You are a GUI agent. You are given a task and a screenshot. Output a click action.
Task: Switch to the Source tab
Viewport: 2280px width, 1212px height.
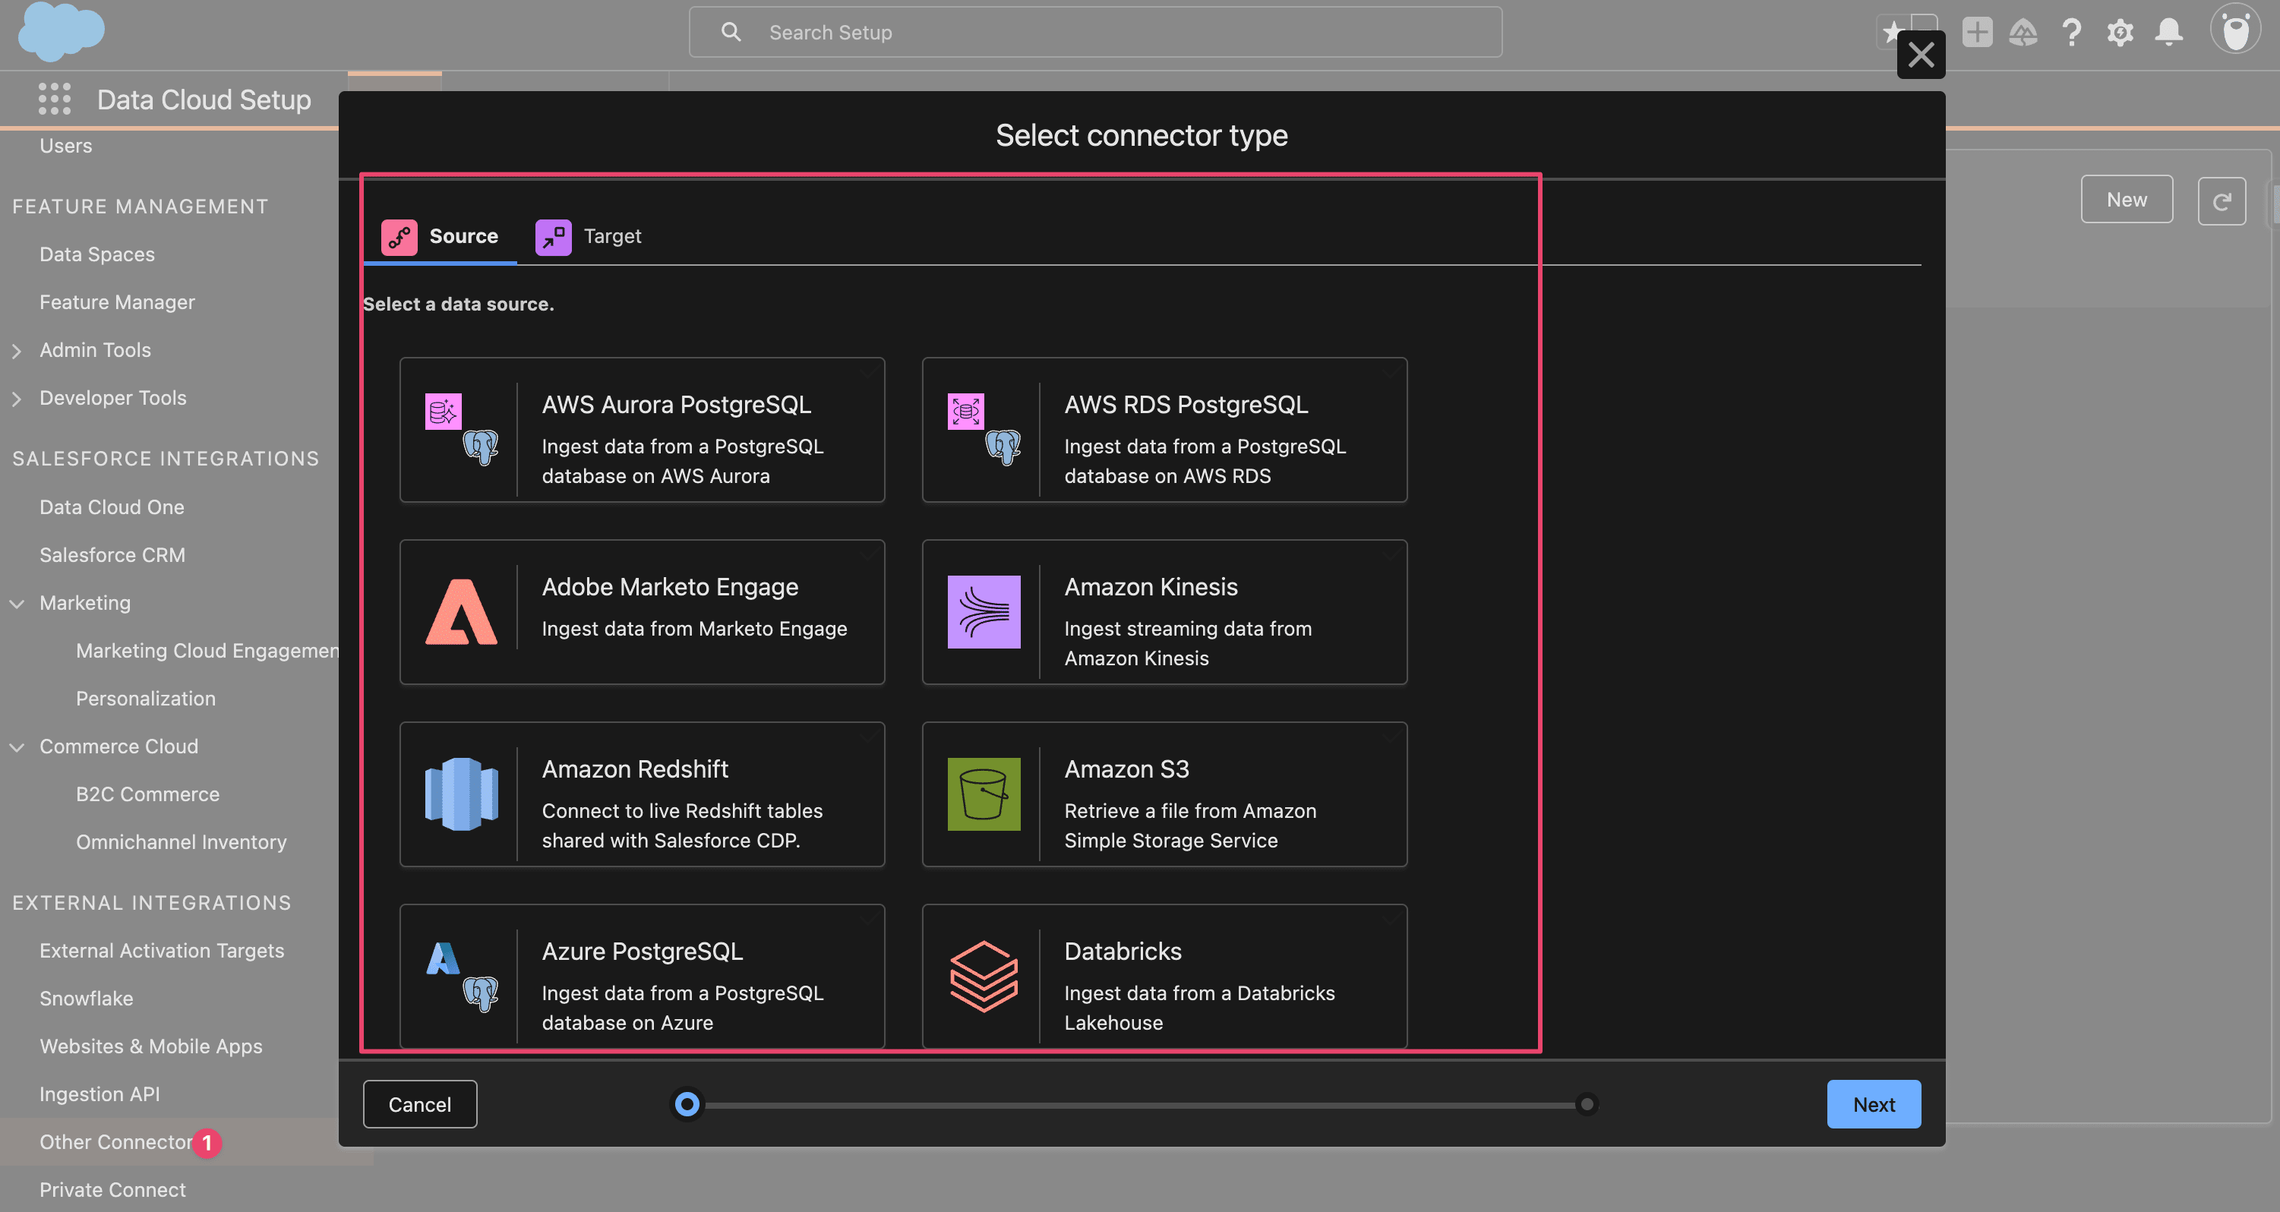(x=441, y=236)
